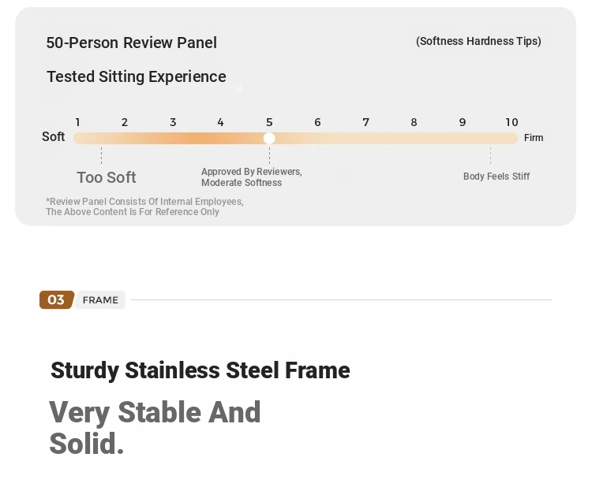Click the white slider knob at 5
The height and width of the screenshot is (487, 592).
[x=269, y=139]
